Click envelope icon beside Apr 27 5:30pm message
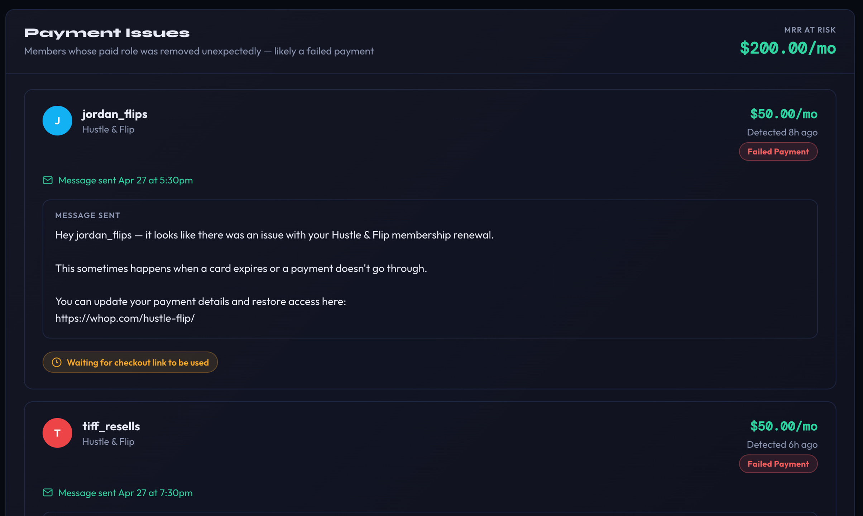Screen dimensions: 863x516 tap(48, 180)
